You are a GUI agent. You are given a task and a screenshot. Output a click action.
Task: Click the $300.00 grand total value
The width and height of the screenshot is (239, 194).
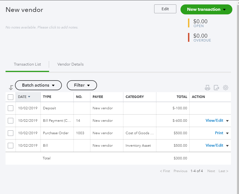click(x=180, y=158)
